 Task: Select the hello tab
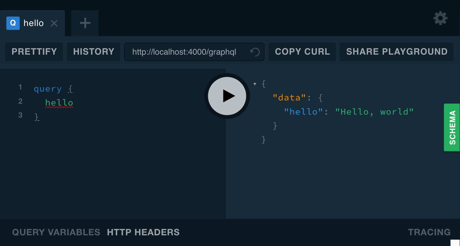(34, 23)
